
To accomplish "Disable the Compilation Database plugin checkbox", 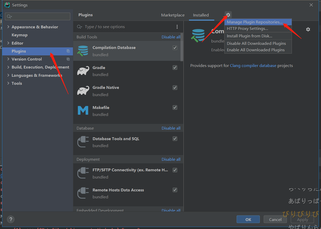I will click(x=175, y=48).
